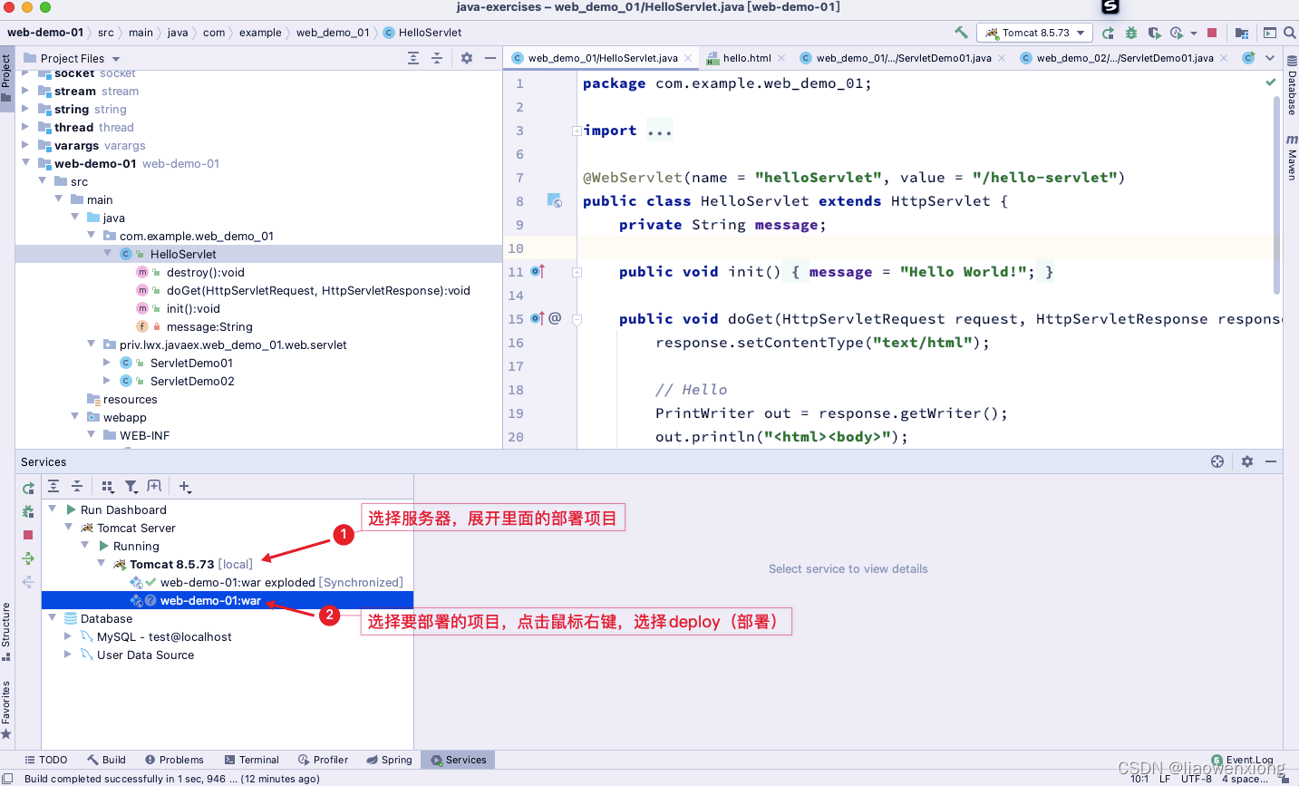Viewport: 1299px width, 786px height.
Task: Open the Problems tool window
Action: (174, 760)
